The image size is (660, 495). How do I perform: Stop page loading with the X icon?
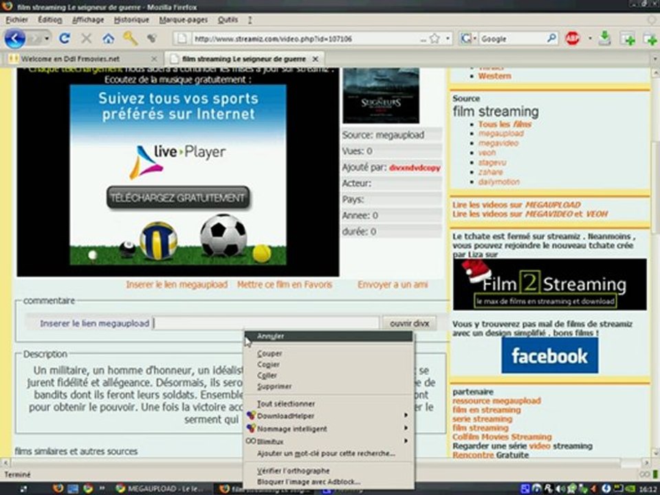click(87, 38)
